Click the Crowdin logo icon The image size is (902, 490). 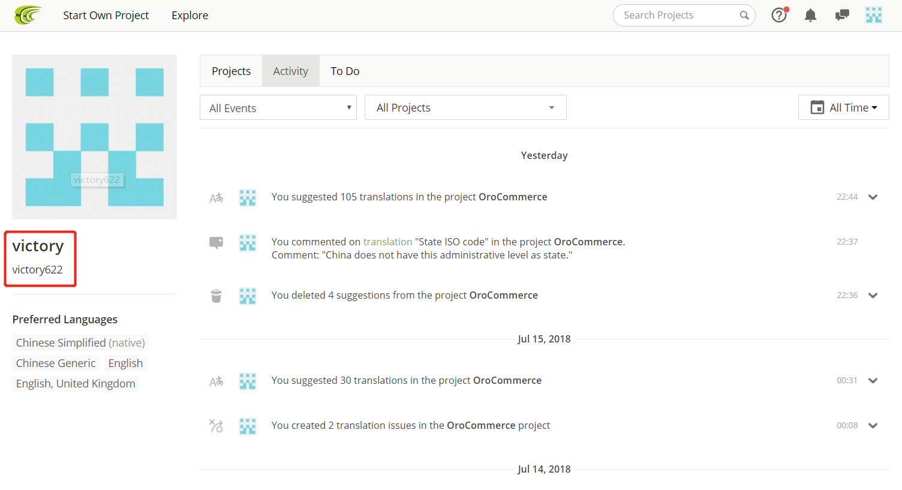(x=28, y=15)
